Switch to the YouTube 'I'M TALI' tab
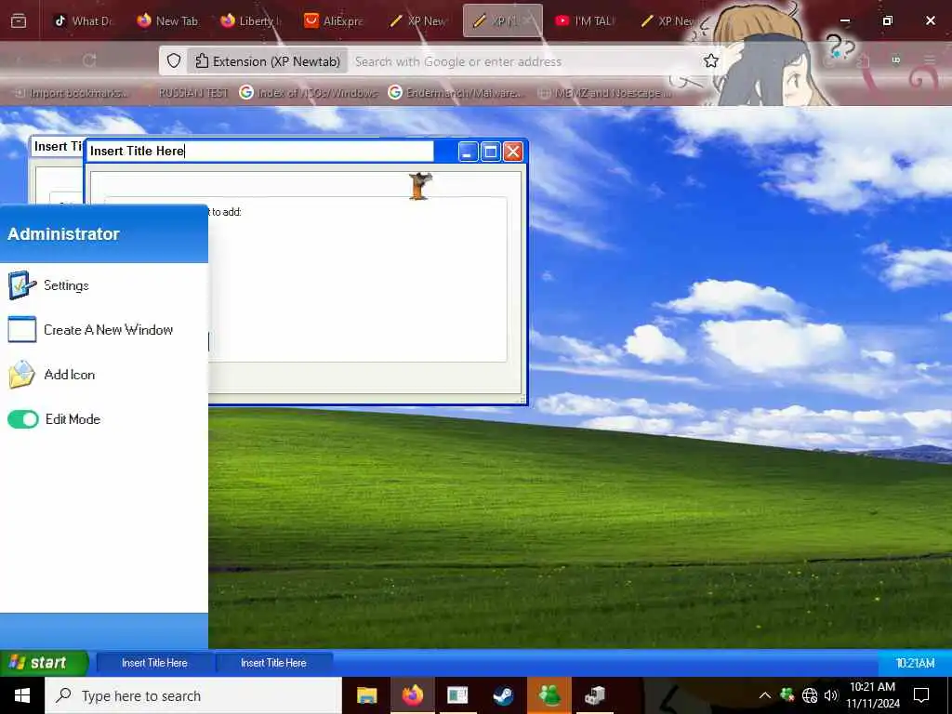 tap(584, 20)
